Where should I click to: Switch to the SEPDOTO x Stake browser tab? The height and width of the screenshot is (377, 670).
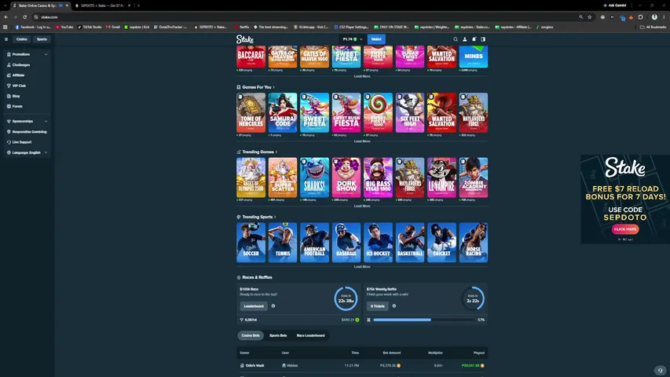pyautogui.click(x=103, y=5)
